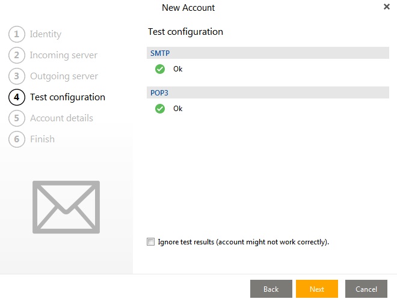Go to the Identity step
Screen dimensions: 397x302
coord(46,34)
